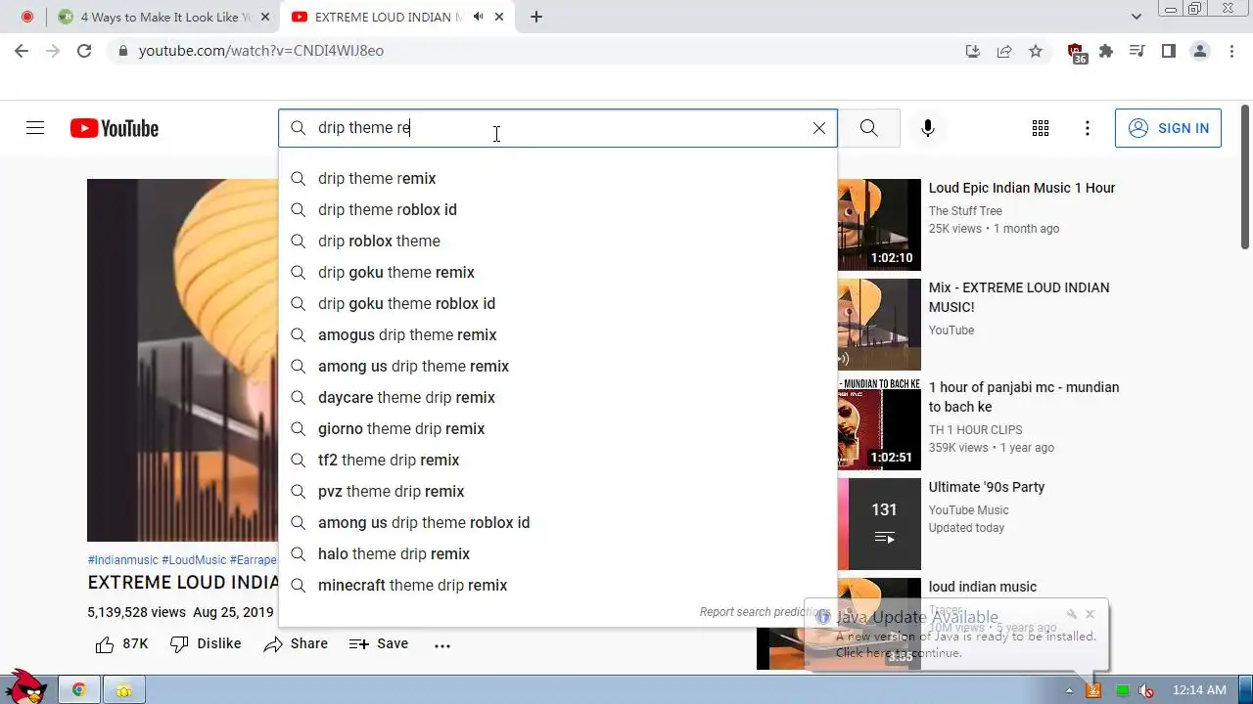Open YouTube settings three-dot menu
Image resolution: width=1253 pixels, height=704 pixels.
click(x=1088, y=128)
